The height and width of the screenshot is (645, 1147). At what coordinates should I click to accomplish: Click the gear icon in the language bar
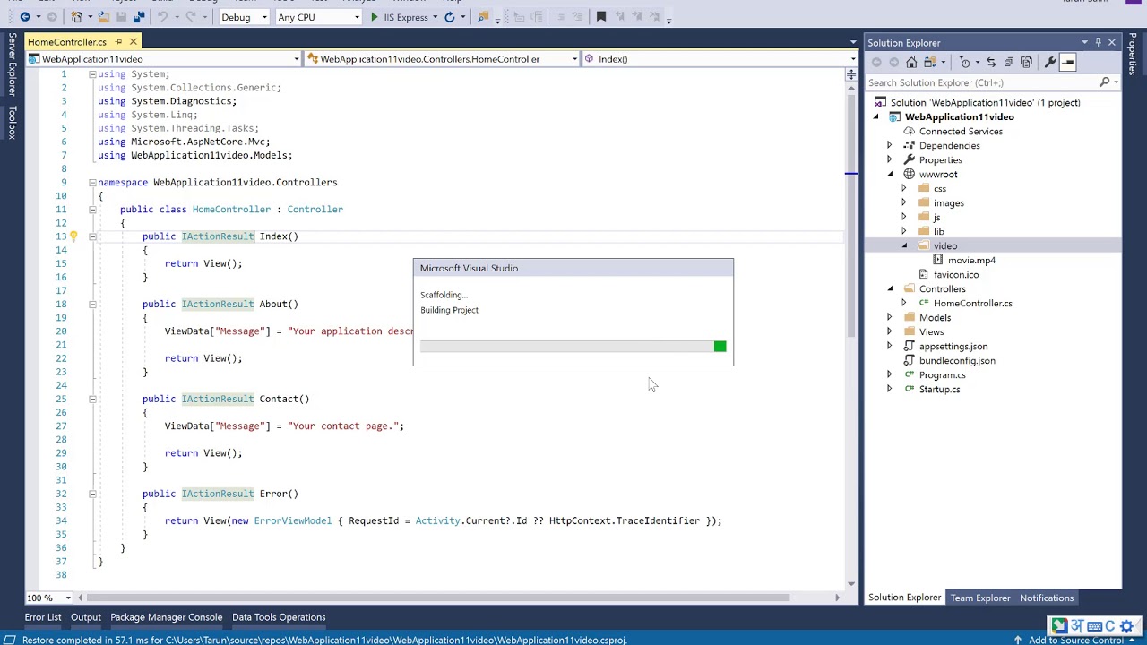(1127, 626)
